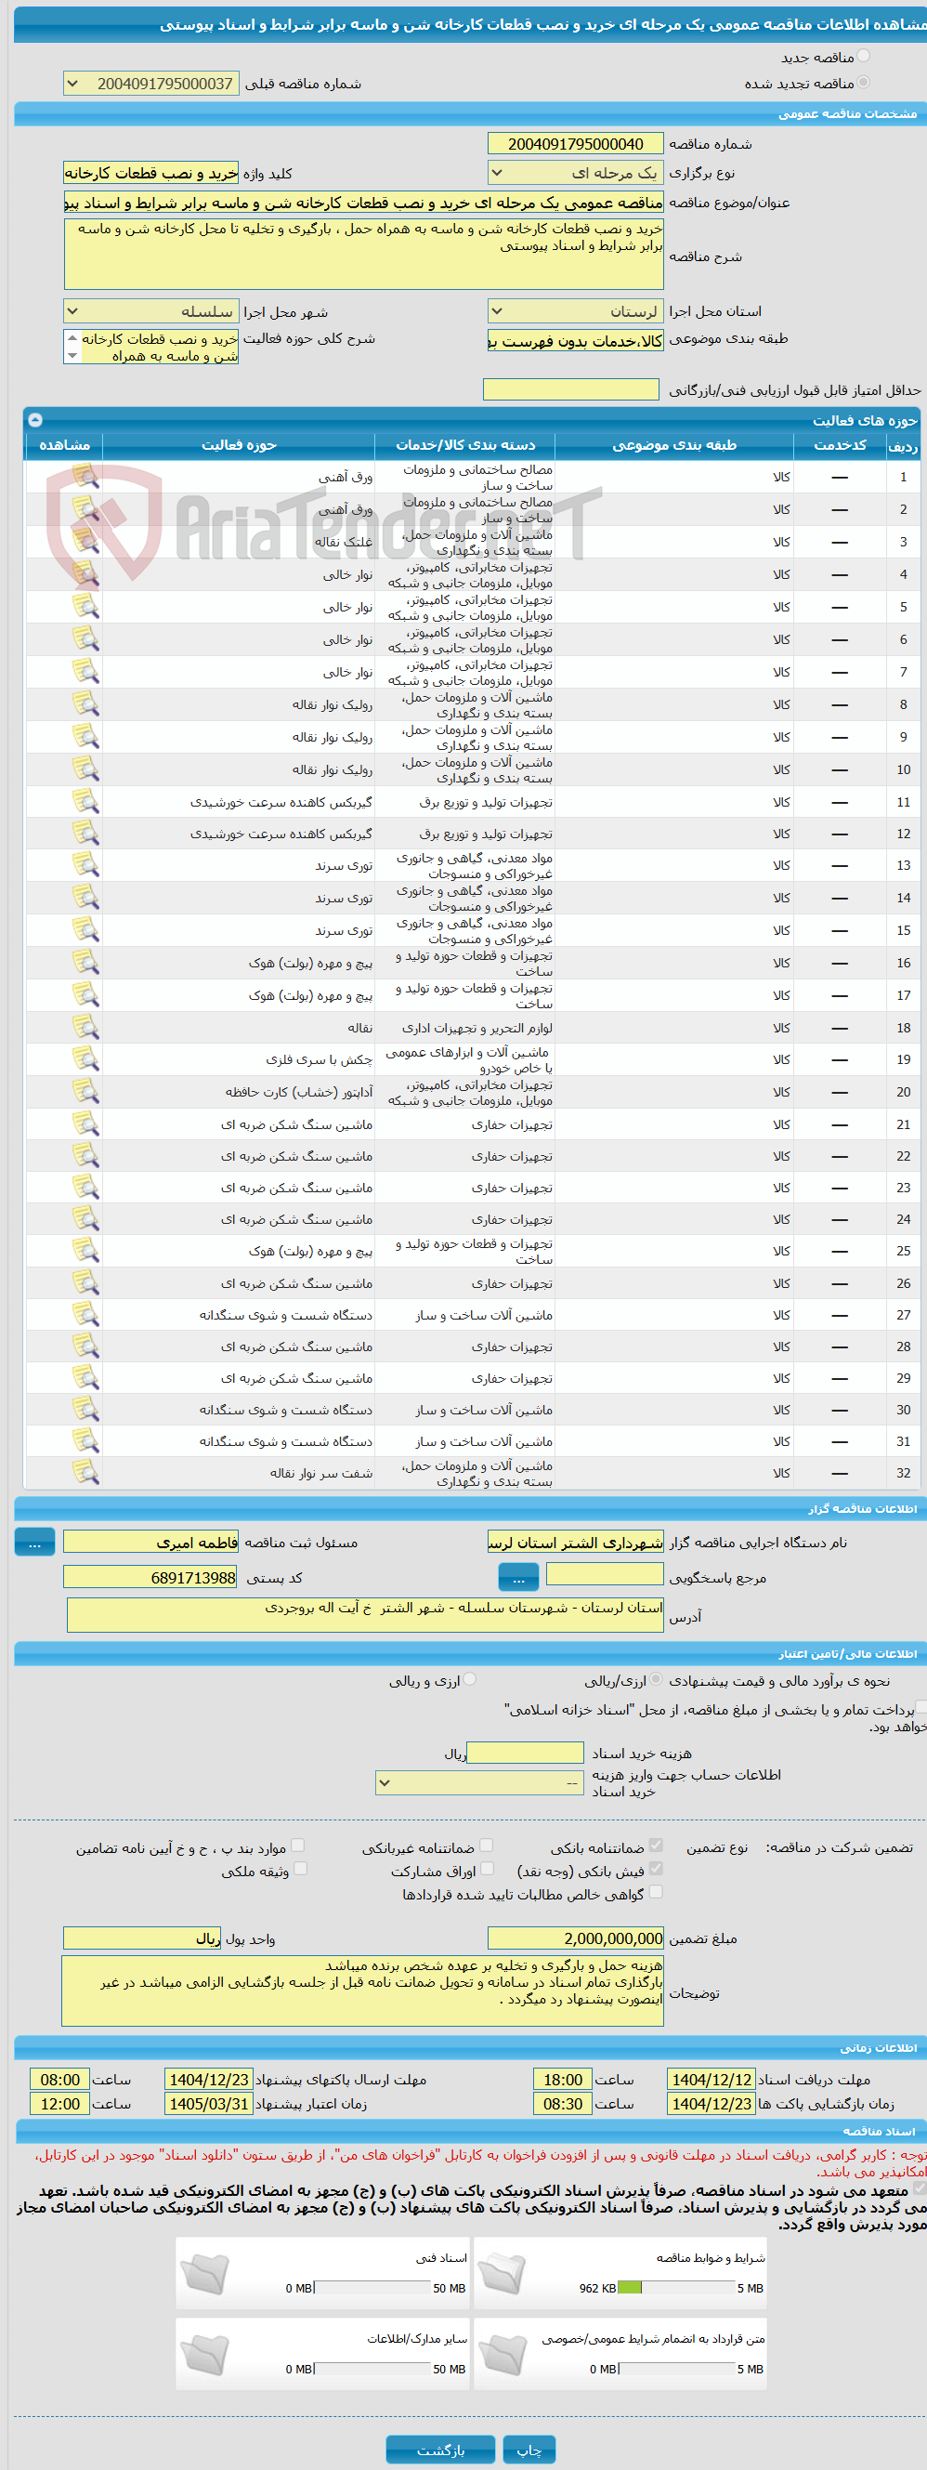The width and height of the screenshot is (927, 2470).
Task: Click the view icon in row 5
Action: pyautogui.click(x=85, y=607)
